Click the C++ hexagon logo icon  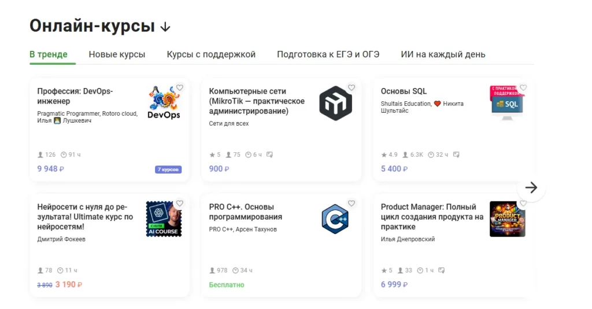coord(335,219)
